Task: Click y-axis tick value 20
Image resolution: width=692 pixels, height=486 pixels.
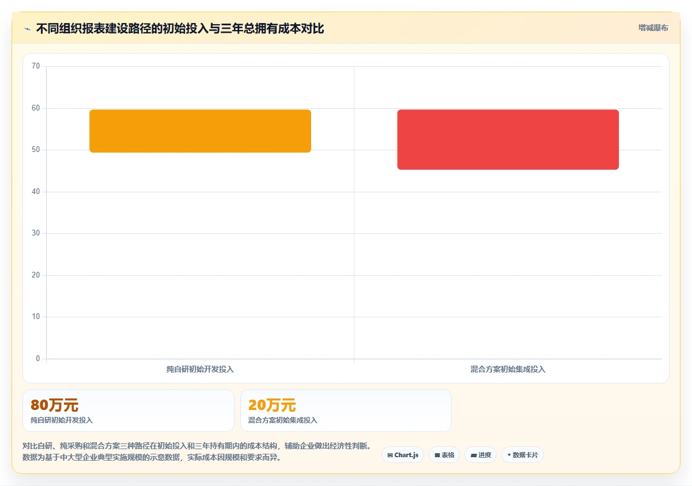Action: tap(36, 275)
